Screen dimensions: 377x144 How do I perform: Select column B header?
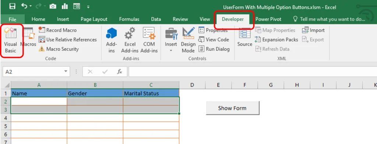click(x=95, y=85)
